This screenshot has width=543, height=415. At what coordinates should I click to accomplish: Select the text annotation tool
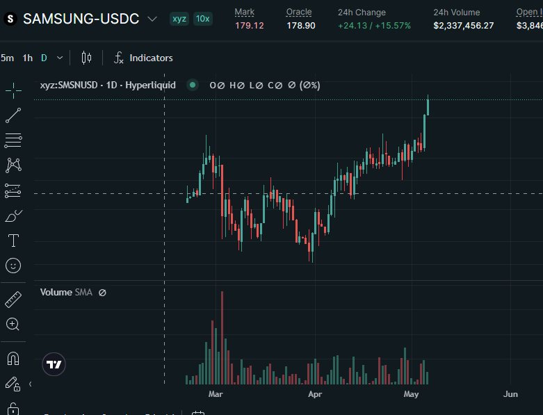[13, 241]
